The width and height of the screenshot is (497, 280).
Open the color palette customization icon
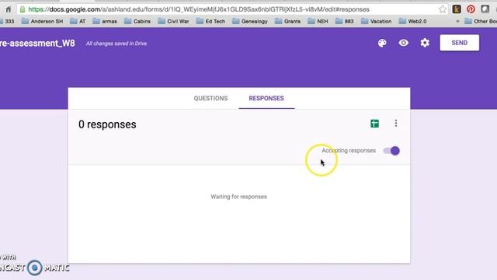[x=382, y=43]
